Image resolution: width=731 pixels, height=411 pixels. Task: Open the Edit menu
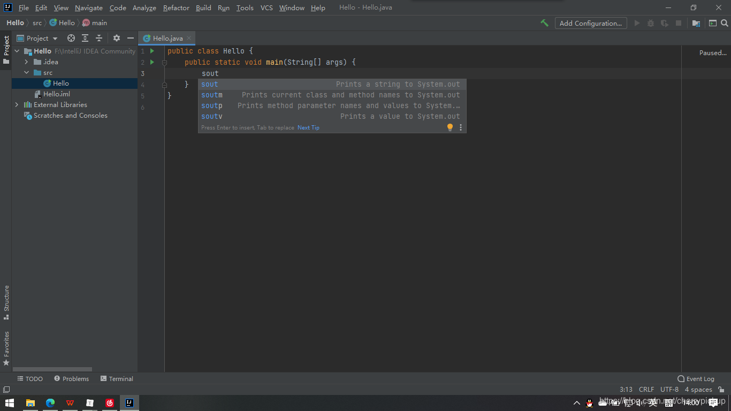[x=41, y=7]
